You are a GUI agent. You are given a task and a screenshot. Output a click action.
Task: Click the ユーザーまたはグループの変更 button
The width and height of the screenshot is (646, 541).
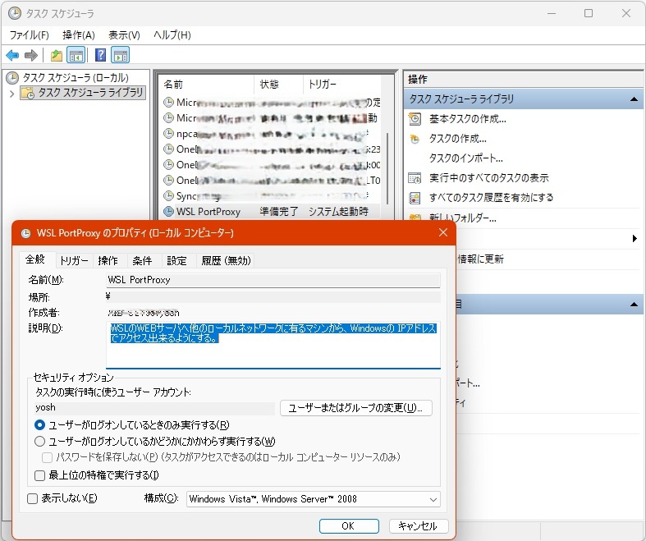coord(355,408)
